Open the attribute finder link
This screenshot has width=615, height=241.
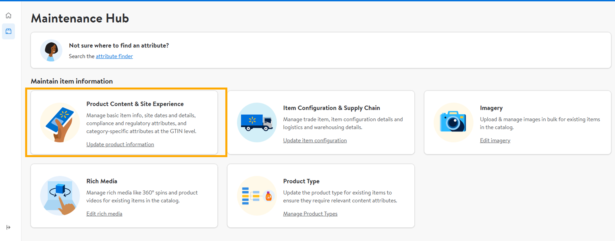(114, 56)
